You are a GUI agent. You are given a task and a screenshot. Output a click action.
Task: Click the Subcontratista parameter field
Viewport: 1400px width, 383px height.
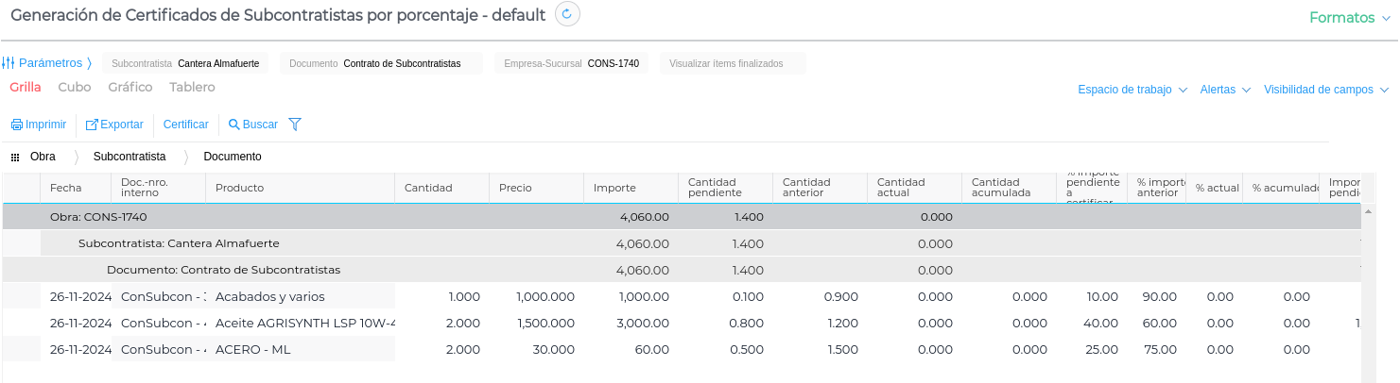(x=185, y=63)
